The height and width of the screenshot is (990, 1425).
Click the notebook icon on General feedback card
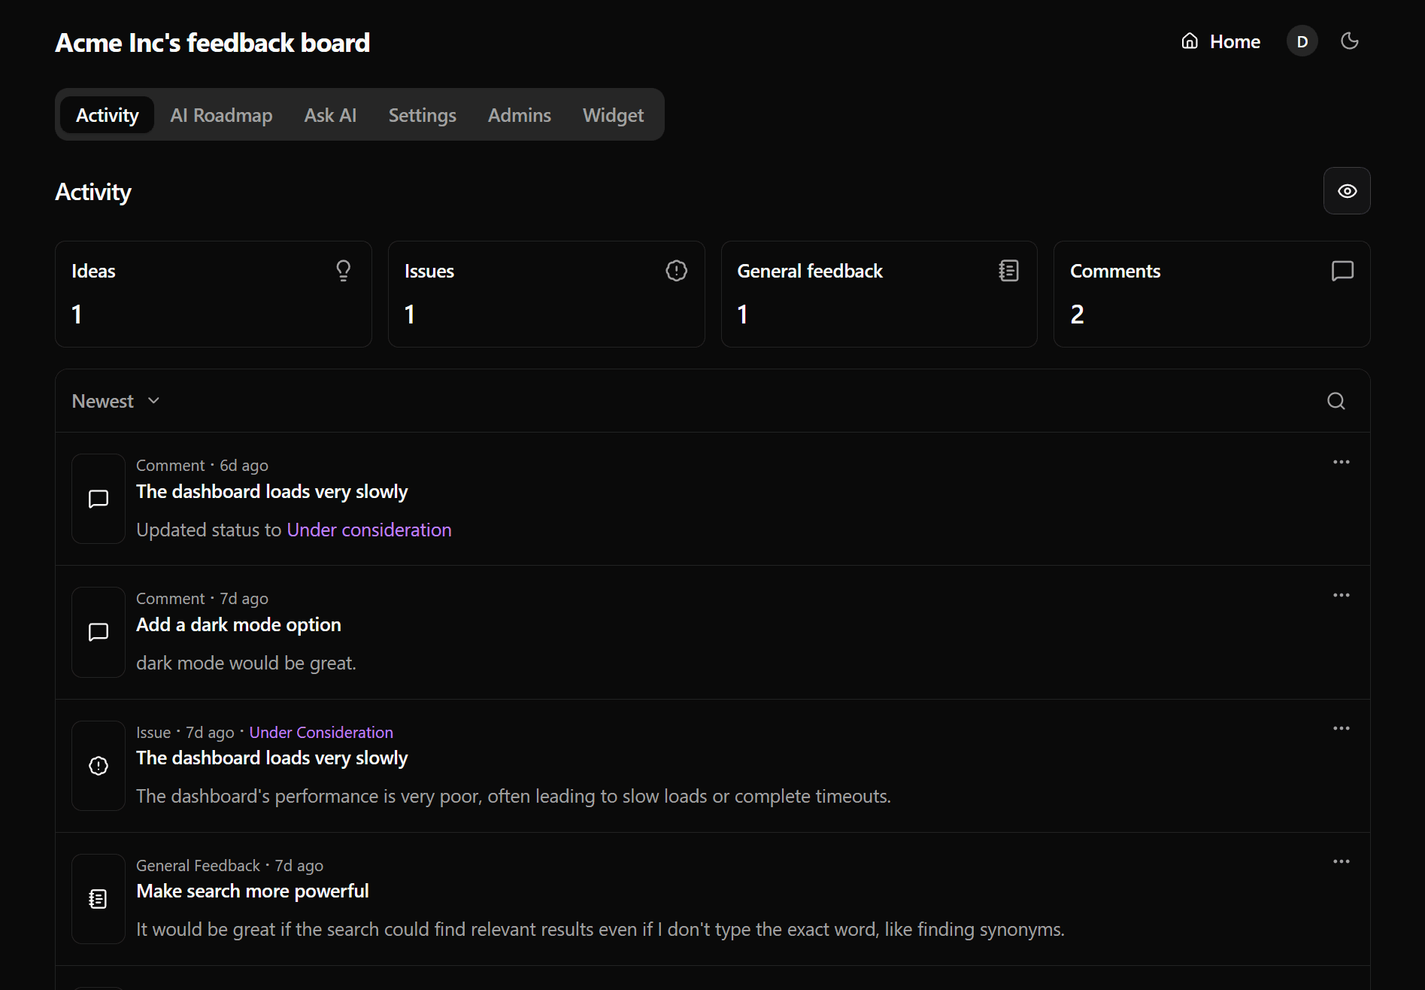pyautogui.click(x=1009, y=271)
